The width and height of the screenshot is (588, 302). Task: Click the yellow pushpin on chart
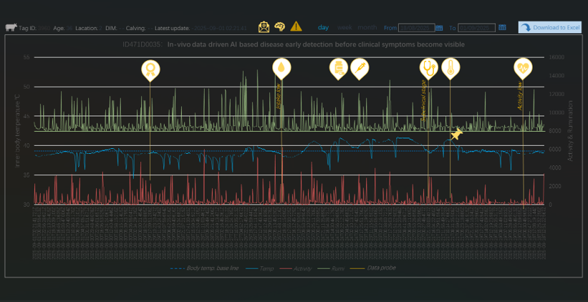pyautogui.click(x=456, y=134)
